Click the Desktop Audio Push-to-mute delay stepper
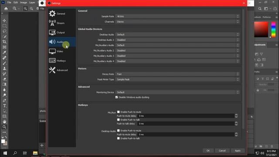This screenshot has height=157, width=279. [x=236, y=134]
